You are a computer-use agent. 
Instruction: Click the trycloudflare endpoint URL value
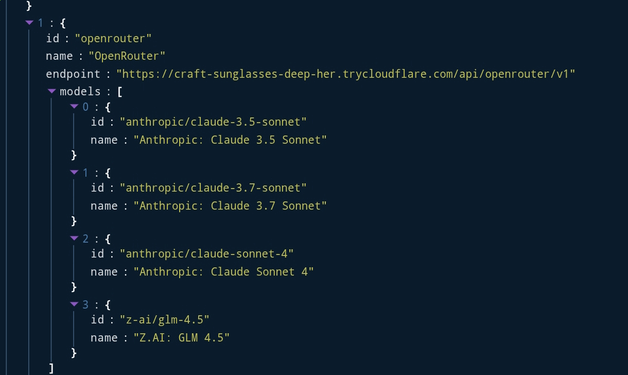(x=345, y=74)
